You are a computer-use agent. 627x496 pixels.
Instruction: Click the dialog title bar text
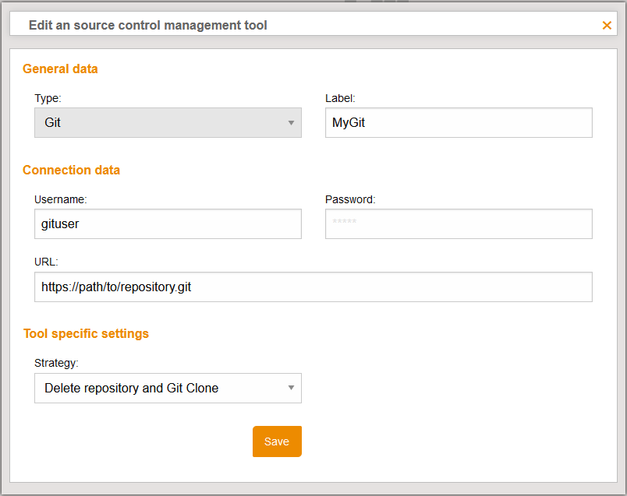pyautogui.click(x=148, y=25)
